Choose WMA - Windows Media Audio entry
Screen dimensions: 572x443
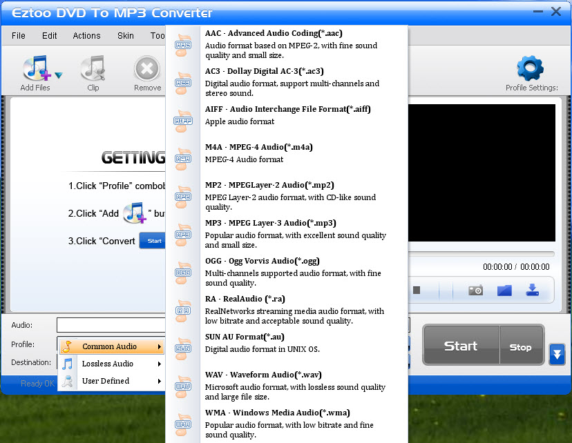(287, 423)
